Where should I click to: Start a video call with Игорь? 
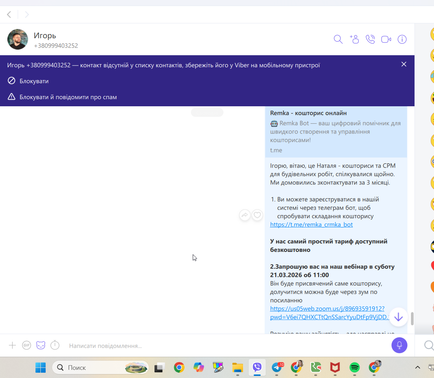tap(386, 39)
